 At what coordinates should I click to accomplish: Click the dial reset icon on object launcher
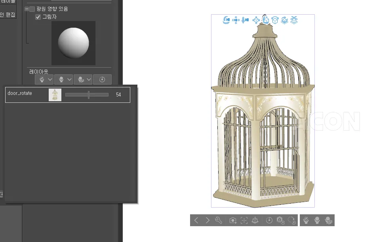[269, 220]
